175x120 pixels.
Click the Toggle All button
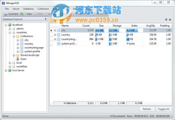coord(164,109)
